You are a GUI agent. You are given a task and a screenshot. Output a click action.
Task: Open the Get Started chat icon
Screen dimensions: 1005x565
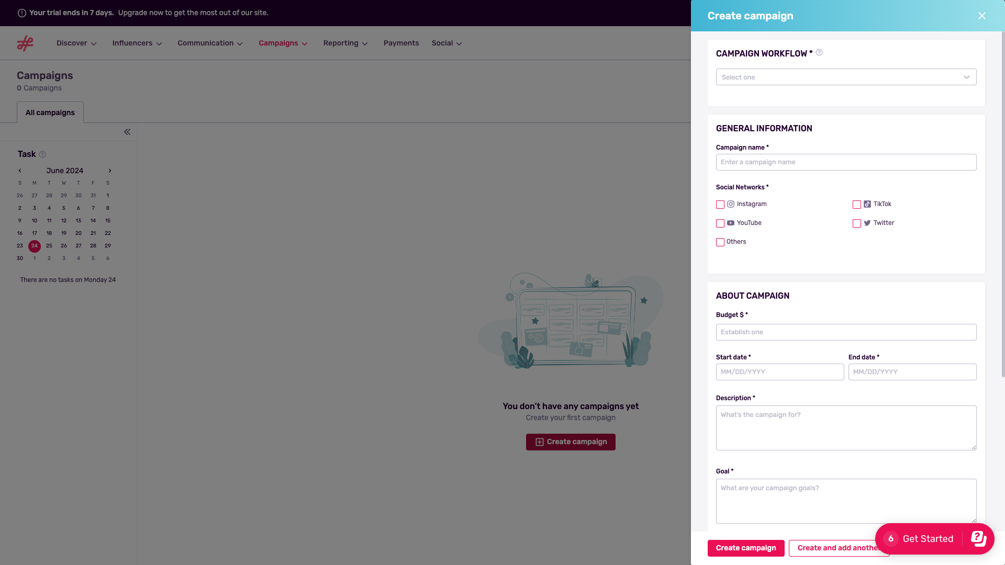[978, 538]
